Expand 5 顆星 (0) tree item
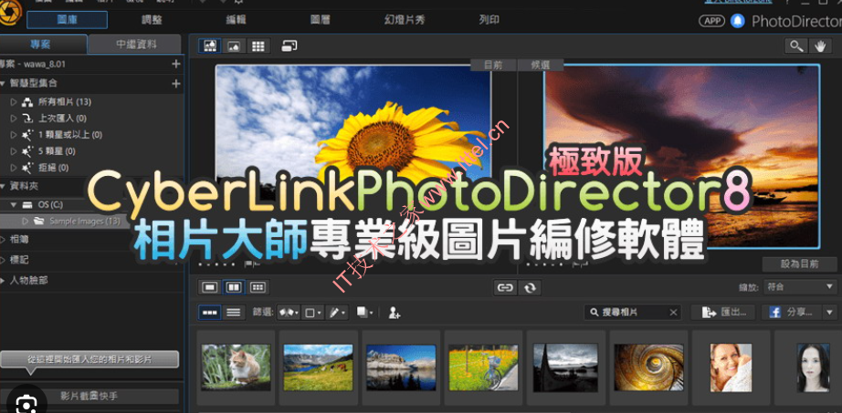Viewport: 842px width, 413px height. 14,151
